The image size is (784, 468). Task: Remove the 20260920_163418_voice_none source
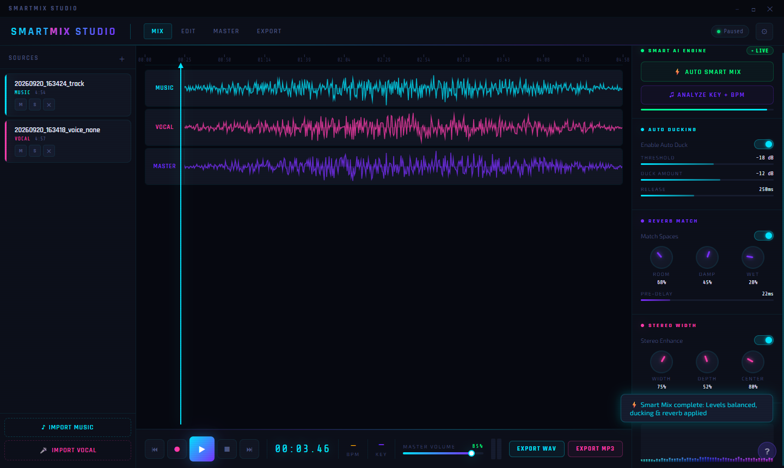pyautogui.click(x=49, y=151)
